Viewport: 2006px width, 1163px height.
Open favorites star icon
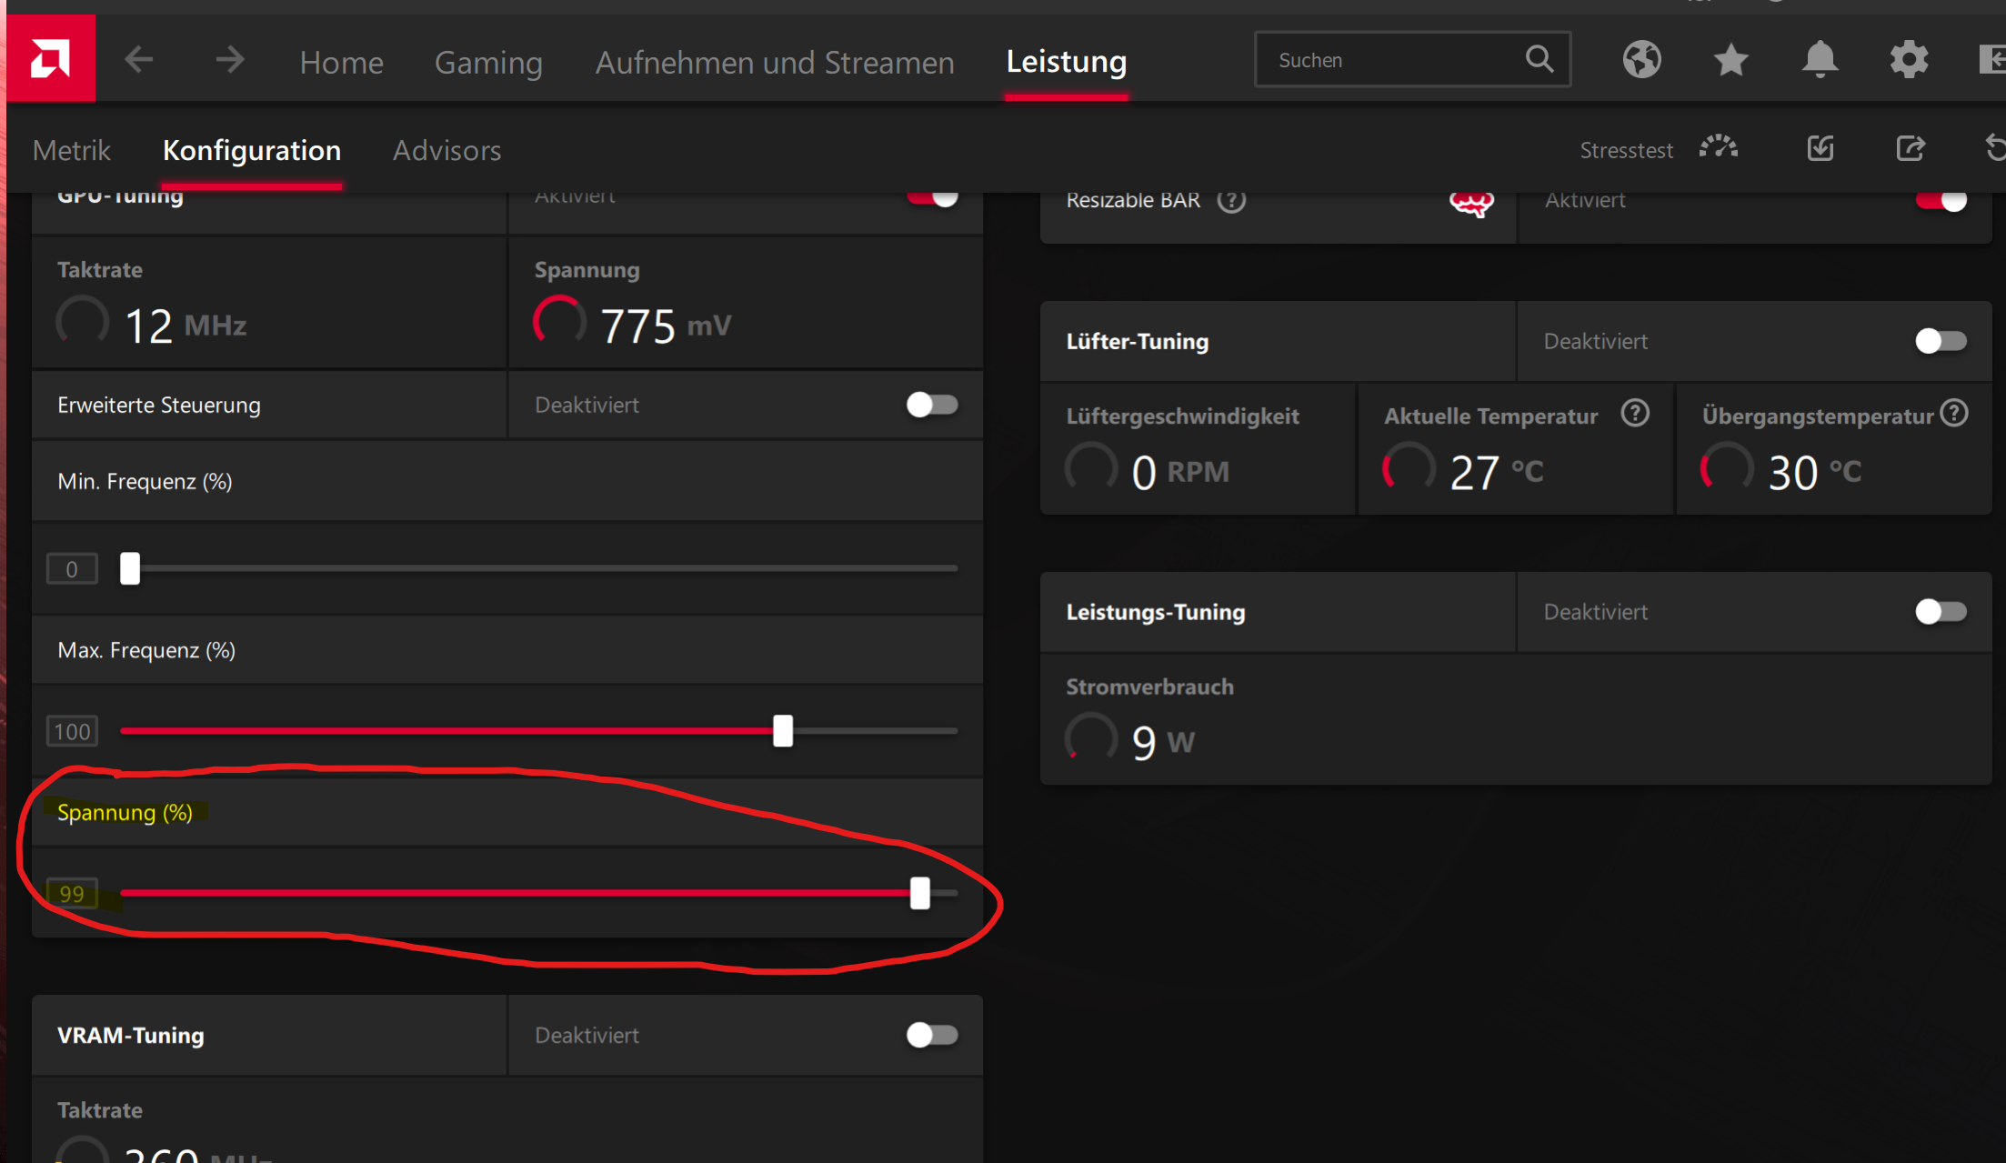tap(1730, 60)
